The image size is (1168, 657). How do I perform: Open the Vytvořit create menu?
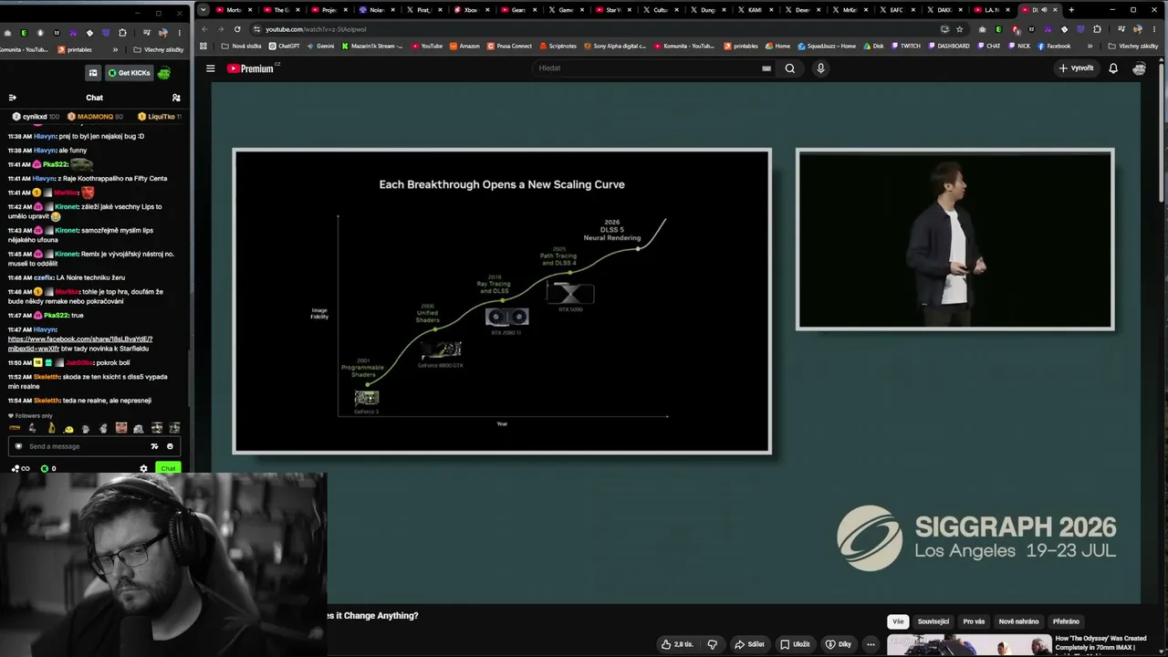pos(1076,68)
